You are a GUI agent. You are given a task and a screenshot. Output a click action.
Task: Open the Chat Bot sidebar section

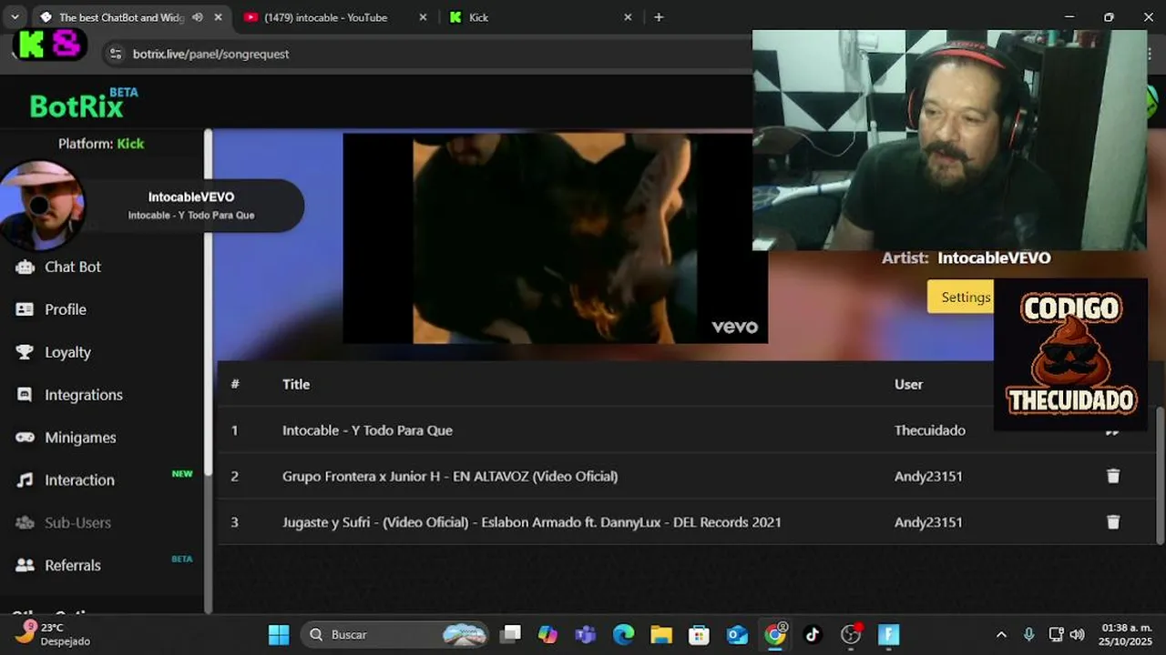(73, 267)
